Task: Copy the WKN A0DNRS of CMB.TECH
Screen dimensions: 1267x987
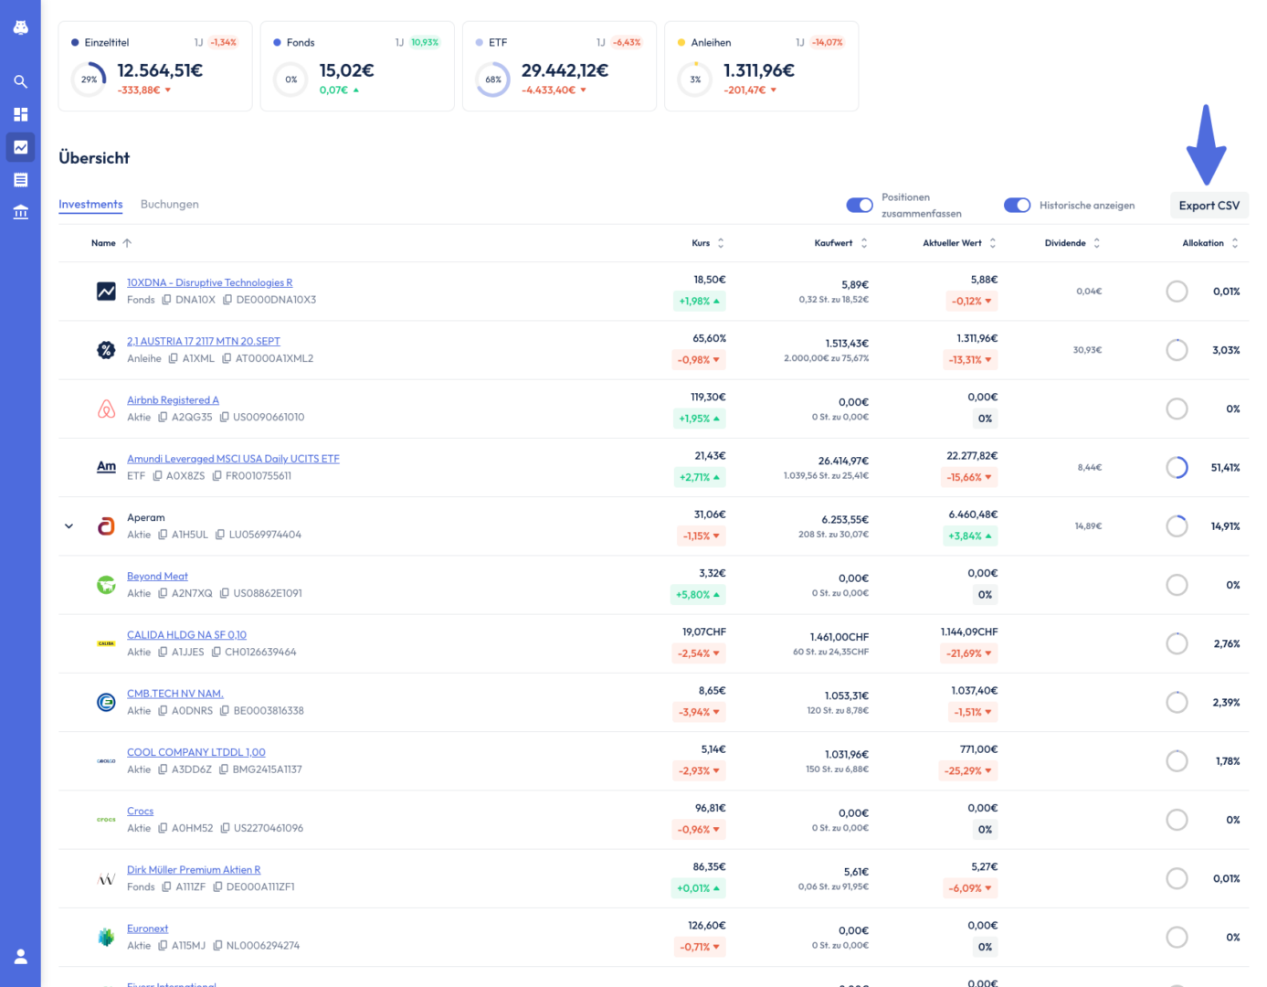Action: (163, 710)
